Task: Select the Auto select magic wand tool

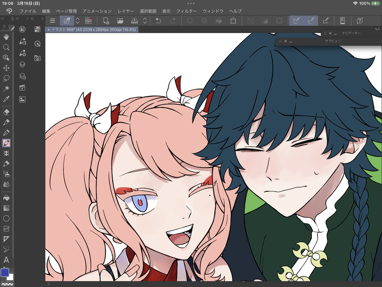Action: pos(6,88)
